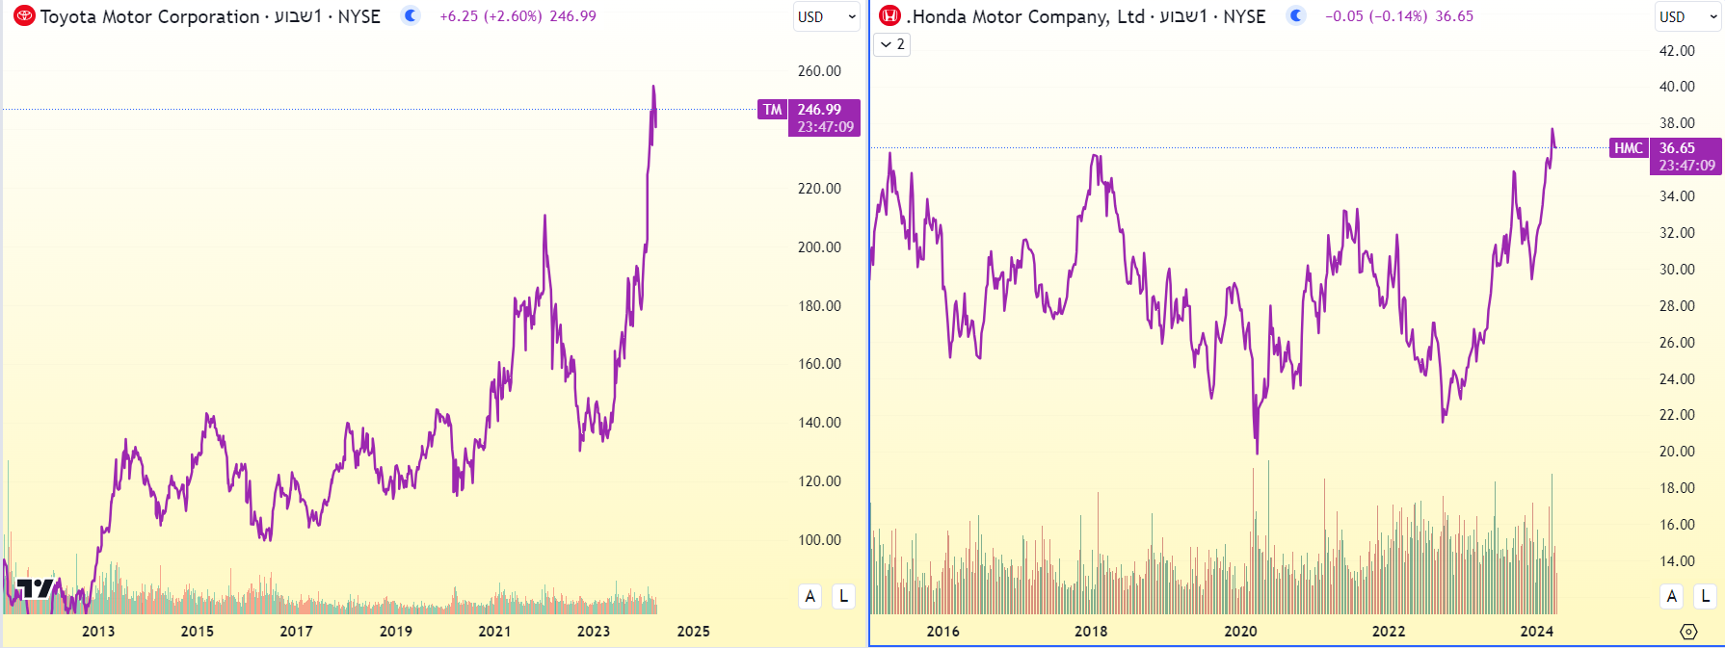Toggle auto scale (A) on Toyota chart
This screenshot has height=648, width=1725.
coord(810,596)
